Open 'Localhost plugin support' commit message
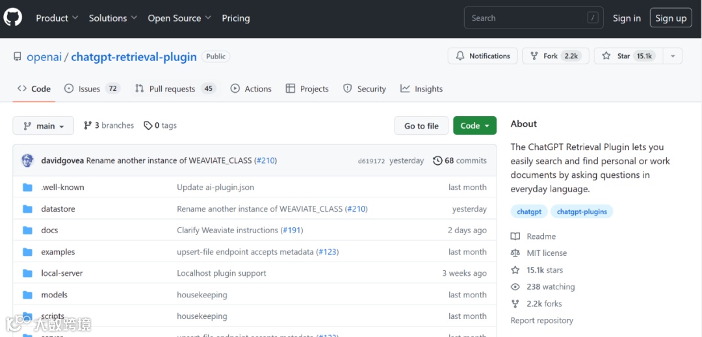The image size is (702, 337). (x=222, y=273)
